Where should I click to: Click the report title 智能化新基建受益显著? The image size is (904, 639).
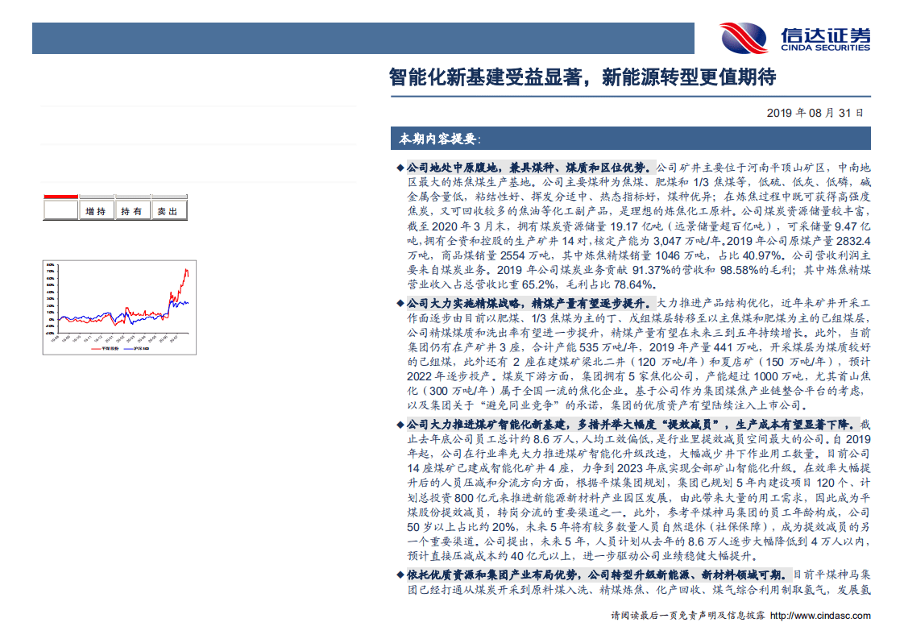pyautogui.click(x=582, y=77)
